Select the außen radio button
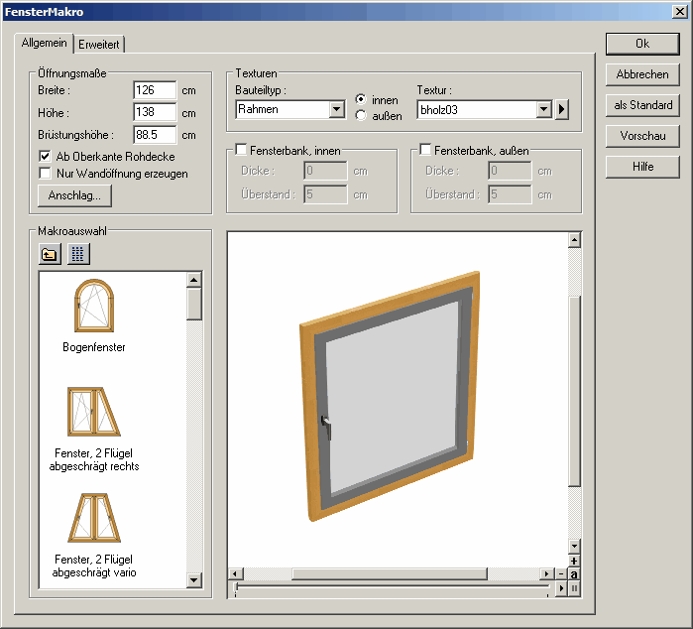The width and height of the screenshot is (693, 629). [361, 116]
